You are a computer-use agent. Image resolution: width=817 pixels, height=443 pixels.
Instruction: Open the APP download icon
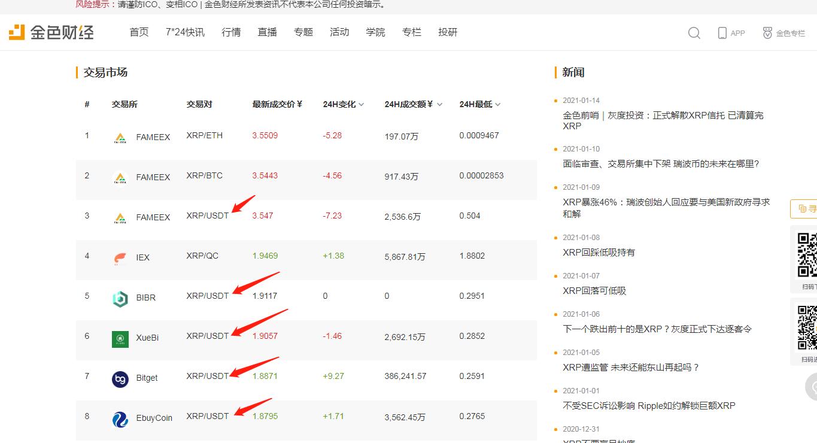(x=721, y=34)
